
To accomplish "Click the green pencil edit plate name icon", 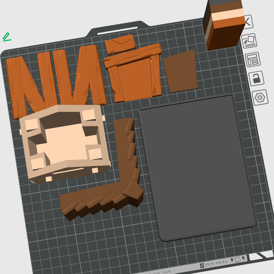I will [x=6, y=37].
